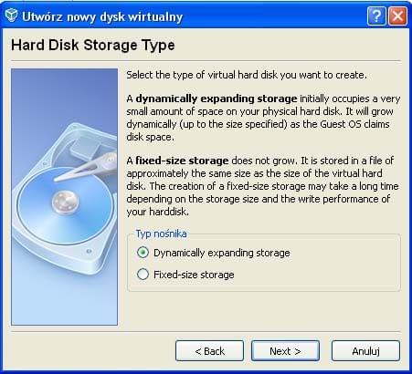
Task: Choose the Fixed-size storage radio button
Action: [143, 275]
